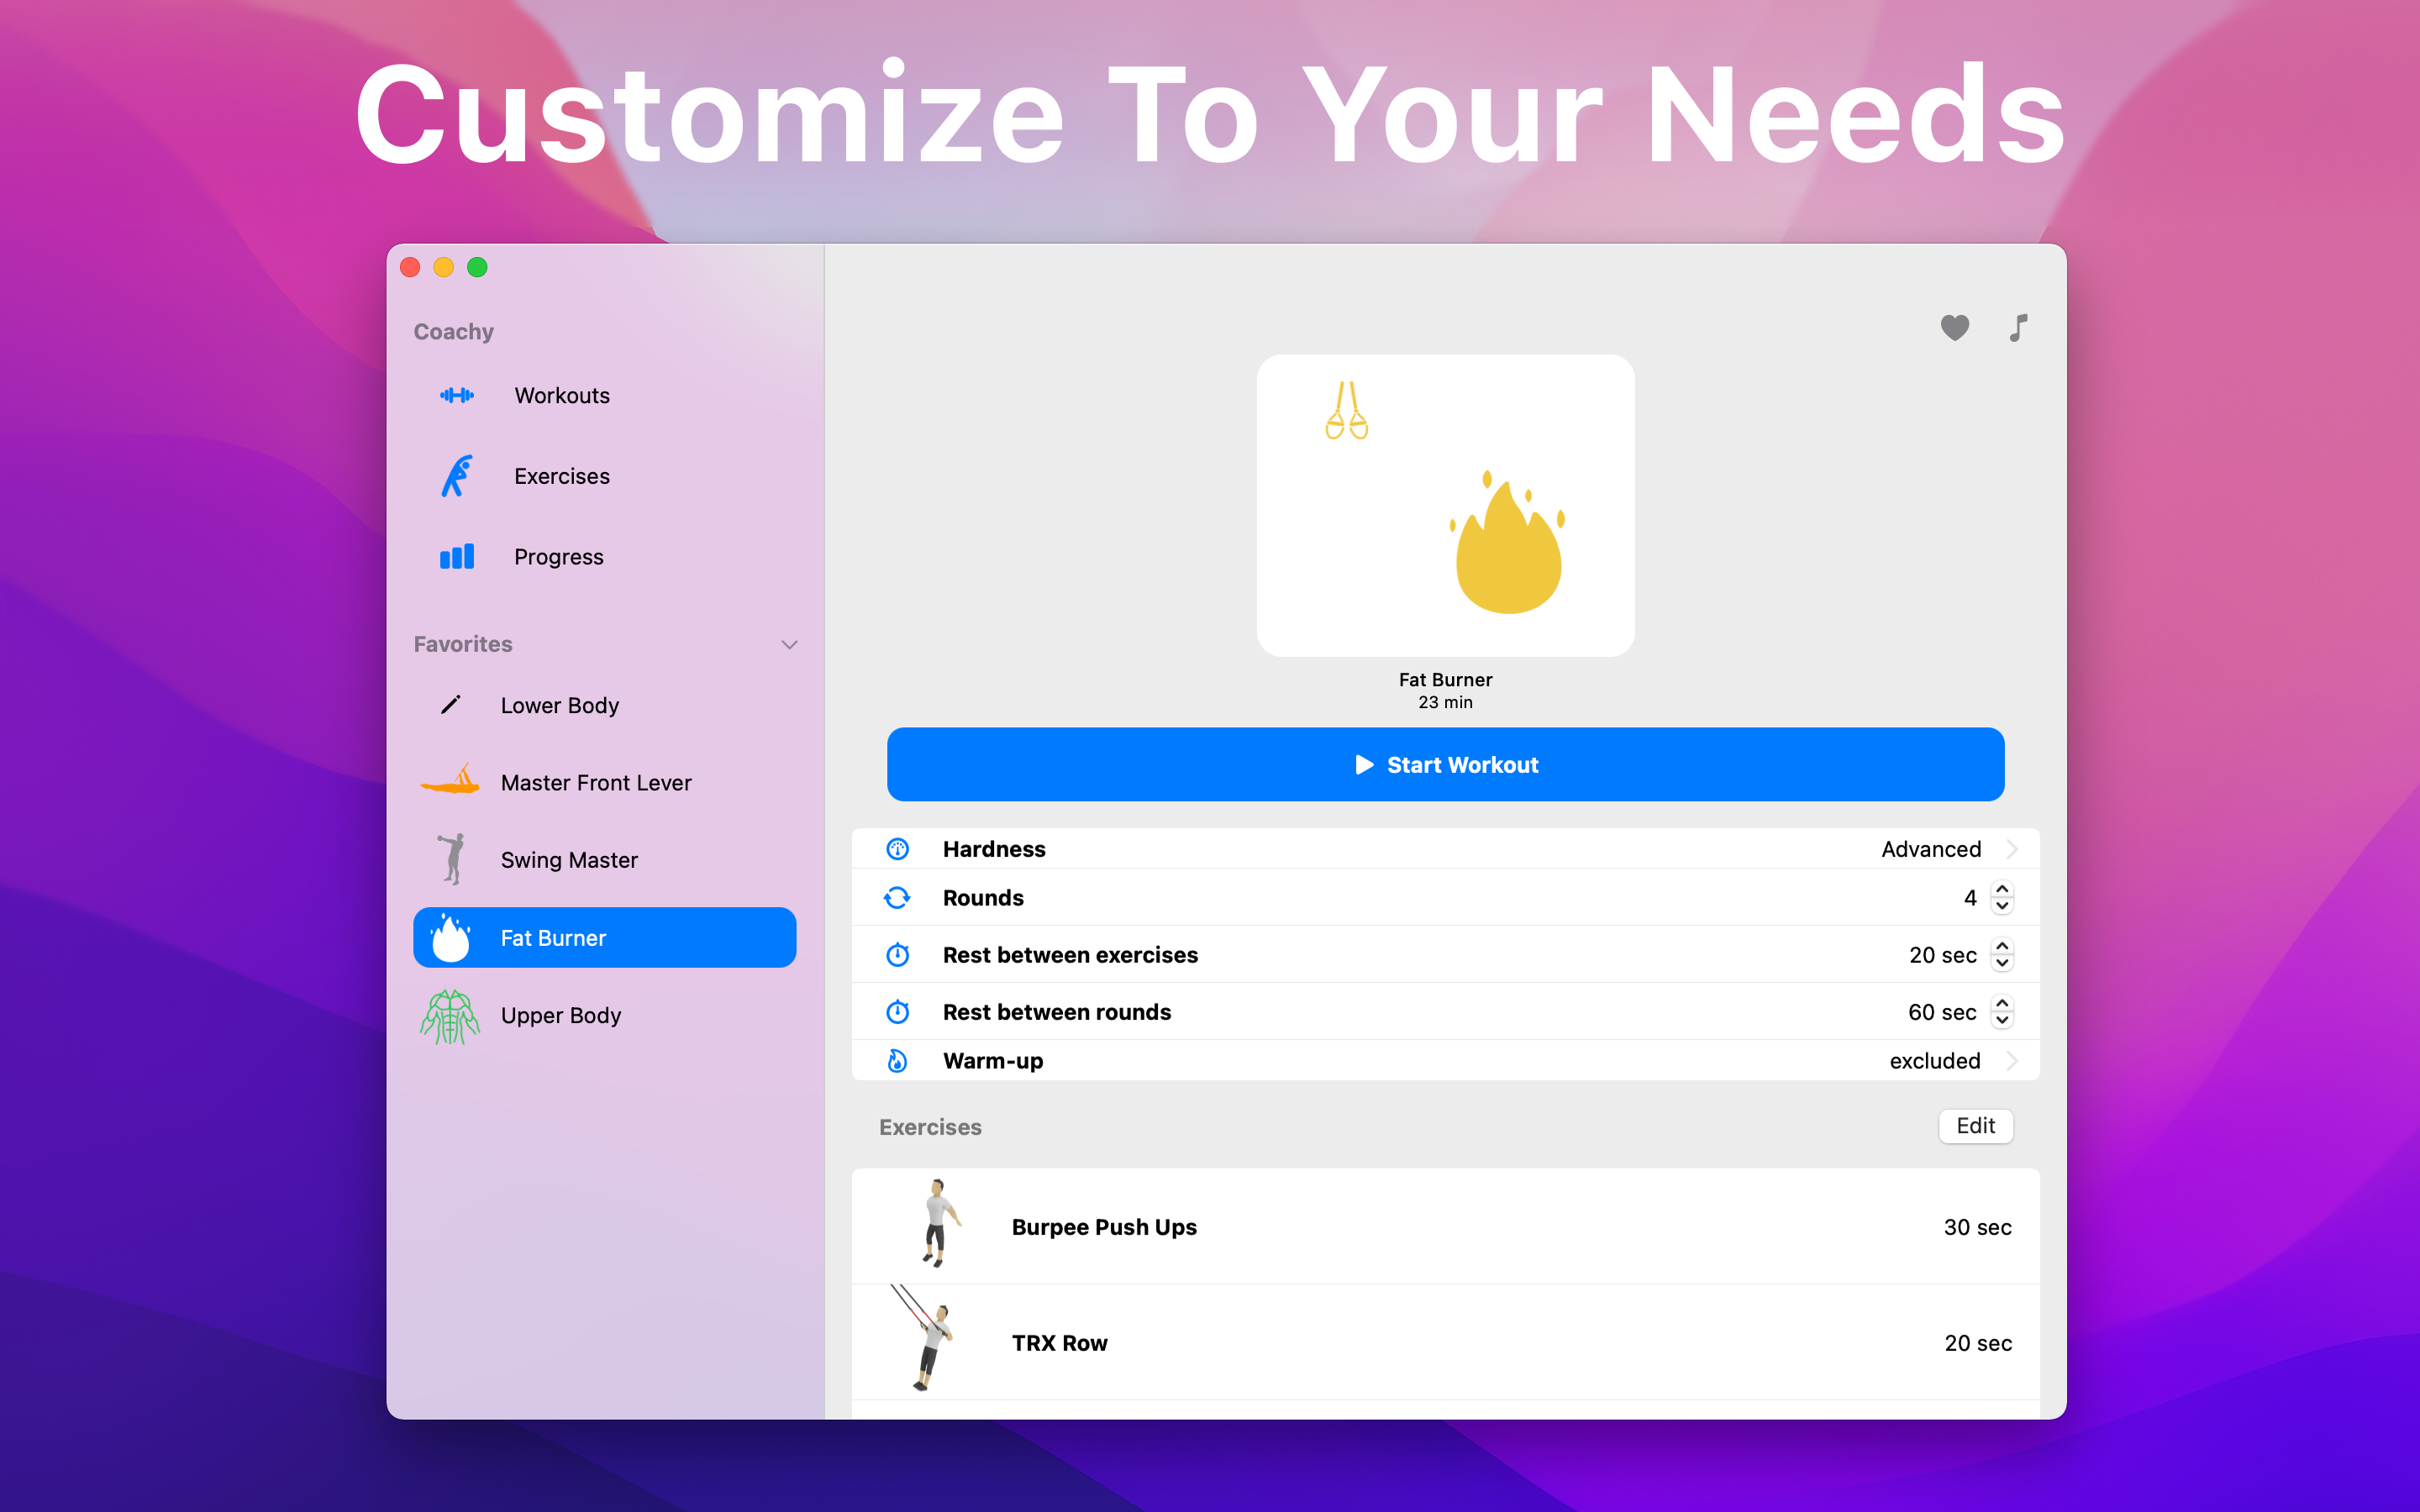Collapse the Favorites section chevron
2420x1512 pixels.
click(x=789, y=645)
